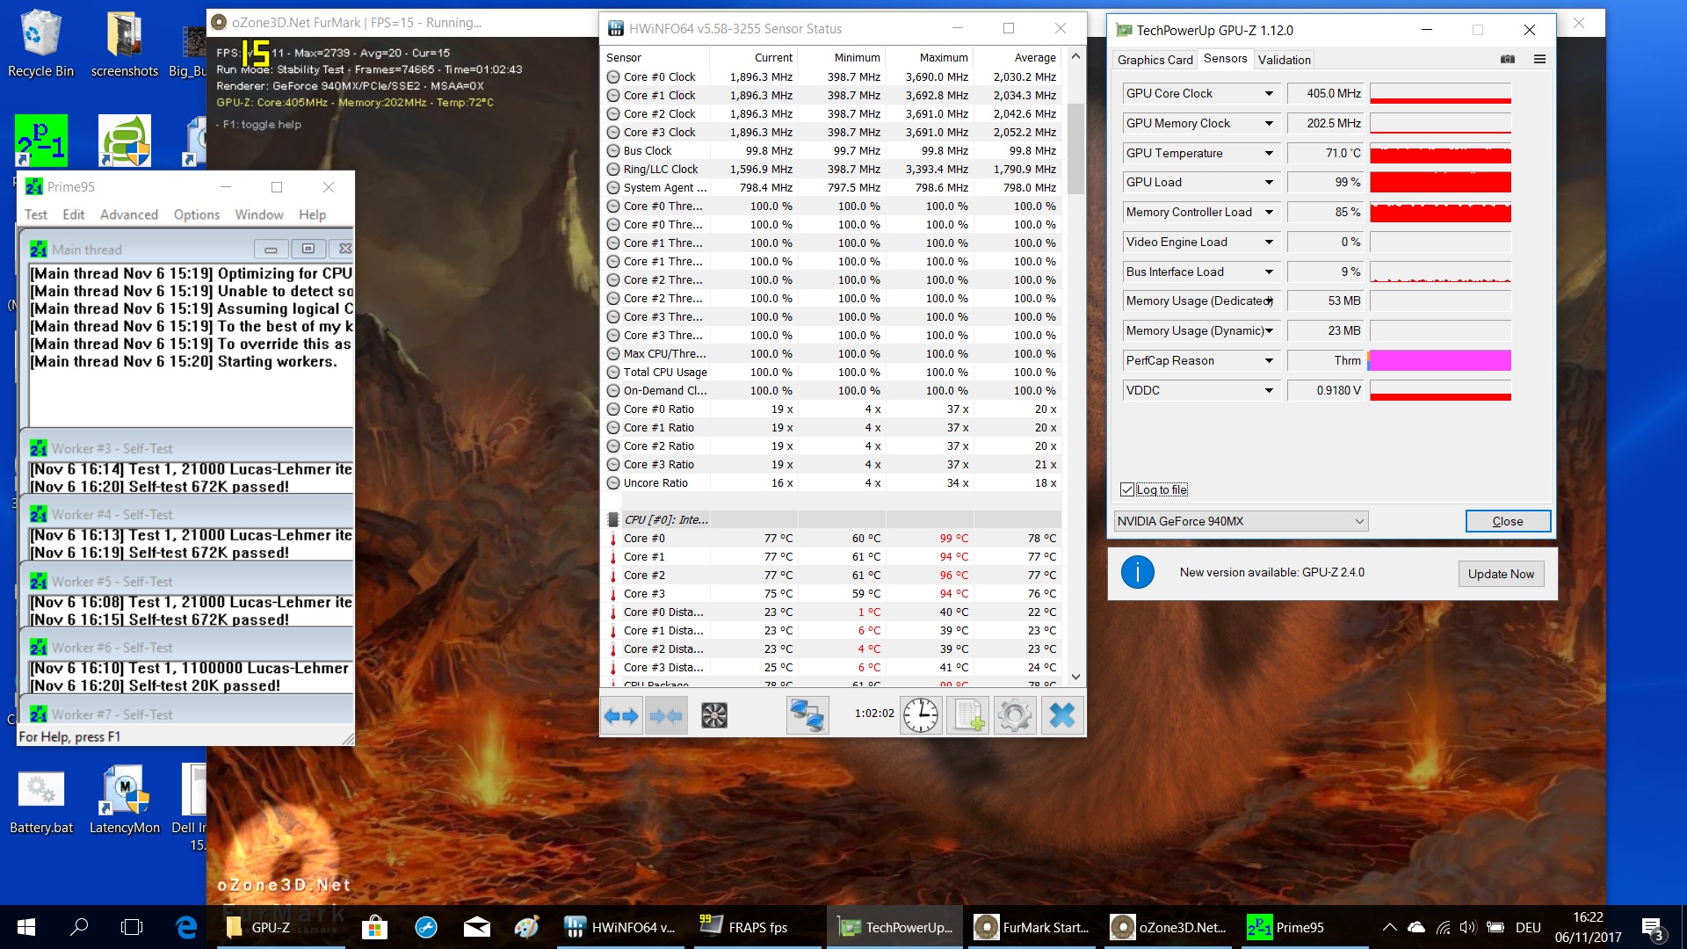
Task: Click the magenta PerfCap Reason bar
Action: pos(1439,360)
